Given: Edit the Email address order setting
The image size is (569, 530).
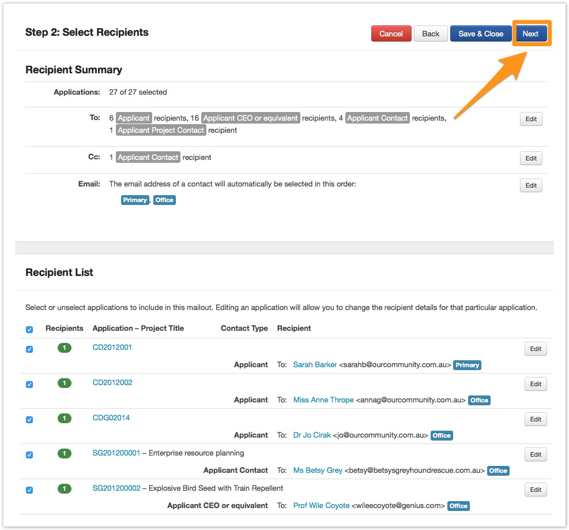Looking at the screenshot, I should 531,185.
